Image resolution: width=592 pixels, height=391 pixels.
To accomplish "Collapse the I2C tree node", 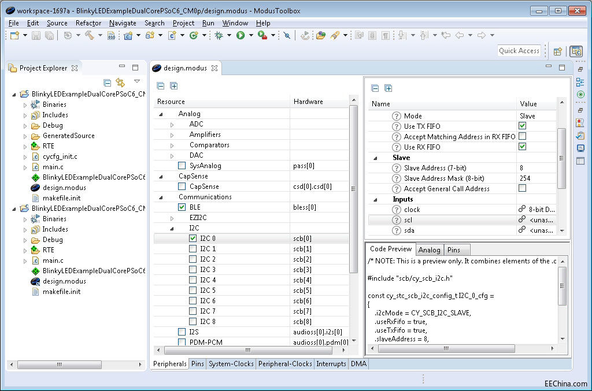I will (x=172, y=229).
